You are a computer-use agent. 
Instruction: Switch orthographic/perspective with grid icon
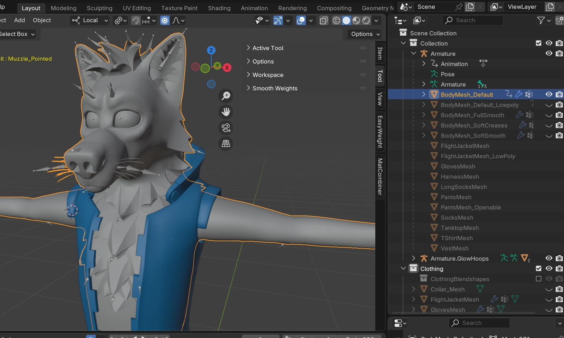tap(226, 143)
